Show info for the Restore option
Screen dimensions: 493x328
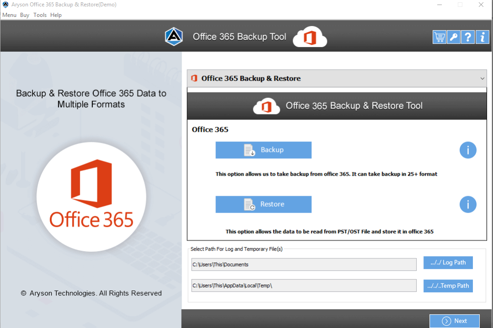tap(468, 204)
